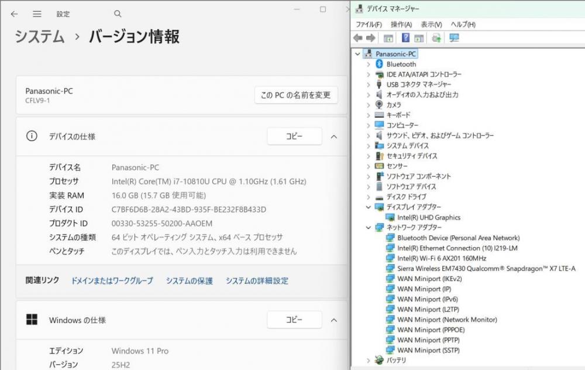585x370 pixels.
Task: Click the センサー icon
Action: pos(380,166)
